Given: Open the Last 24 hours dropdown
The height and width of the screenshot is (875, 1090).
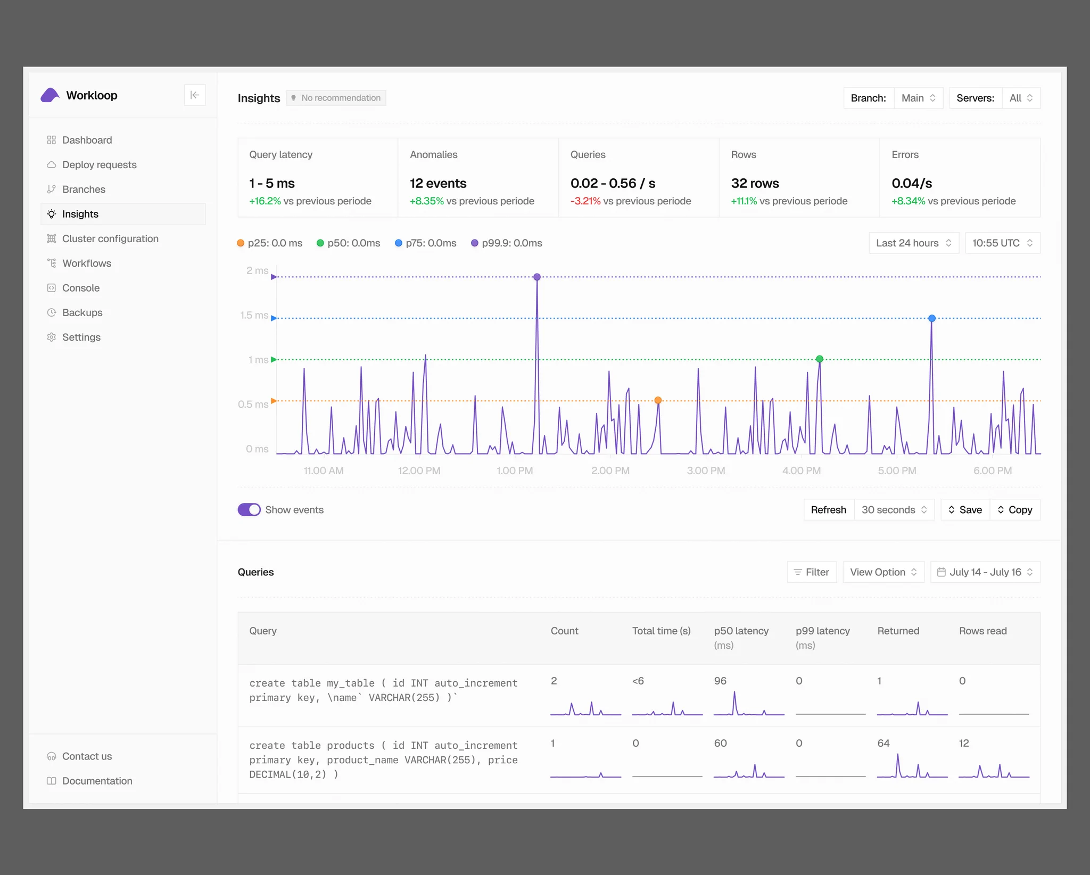Looking at the screenshot, I should coord(914,243).
